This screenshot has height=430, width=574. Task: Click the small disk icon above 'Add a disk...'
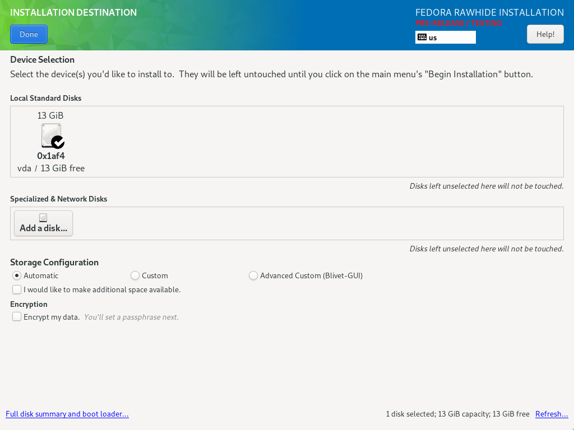point(43,218)
